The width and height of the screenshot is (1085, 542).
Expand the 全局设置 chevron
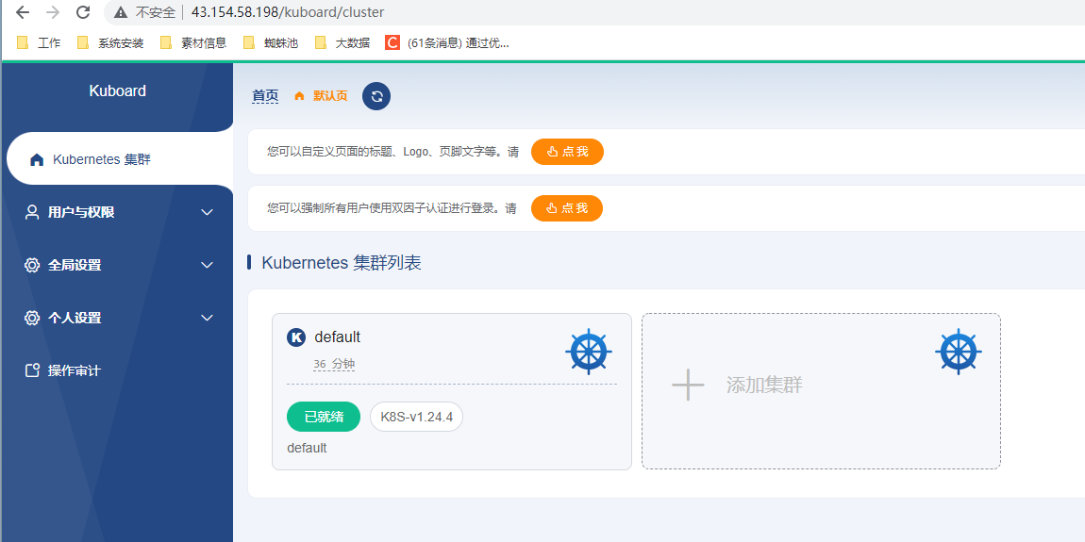(x=208, y=265)
